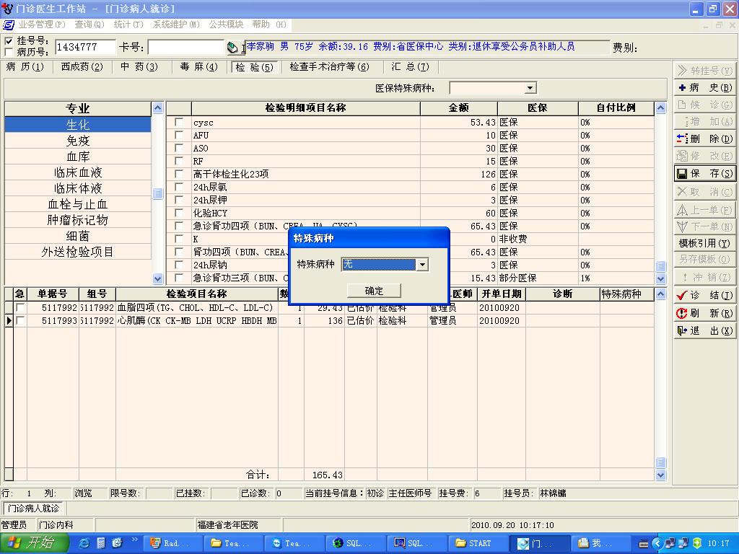Open the 查询(Q) menu
This screenshot has width=739, height=554.
click(89, 25)
